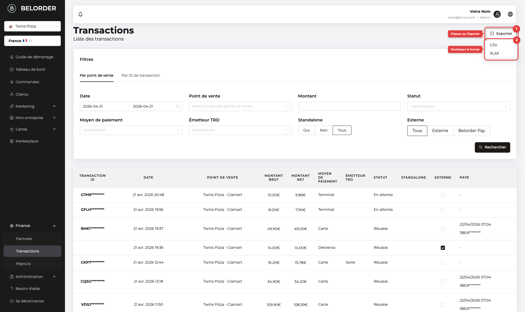The height and width of the screenshot is (312, 525).
Task: Toggle Externe checkbox for transaction CKP7
Action: pos(443,263)
